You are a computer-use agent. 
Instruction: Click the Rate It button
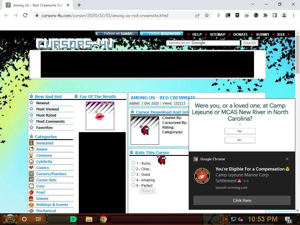[x=148, y=191]
